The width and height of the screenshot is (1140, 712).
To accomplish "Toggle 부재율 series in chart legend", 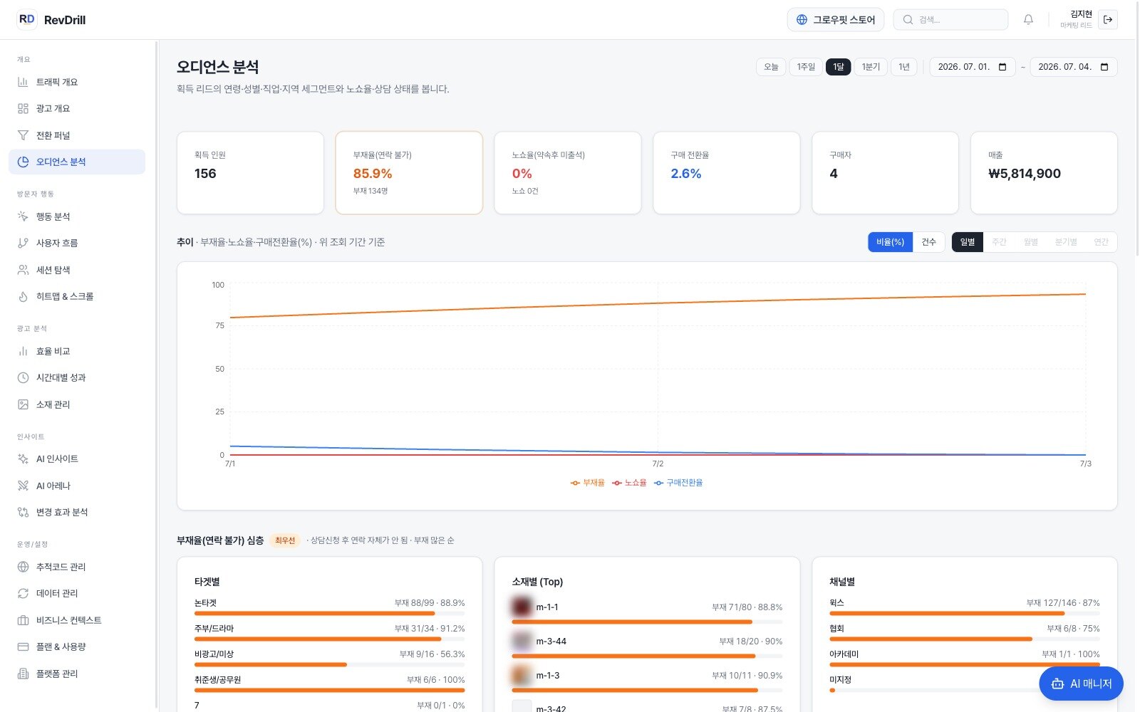I will coord(587,483).
